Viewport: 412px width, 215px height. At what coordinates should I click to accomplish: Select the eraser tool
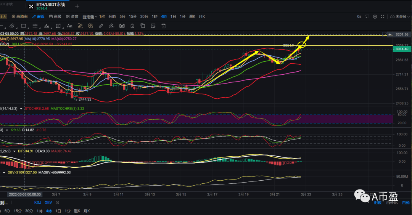click(101, 26)
